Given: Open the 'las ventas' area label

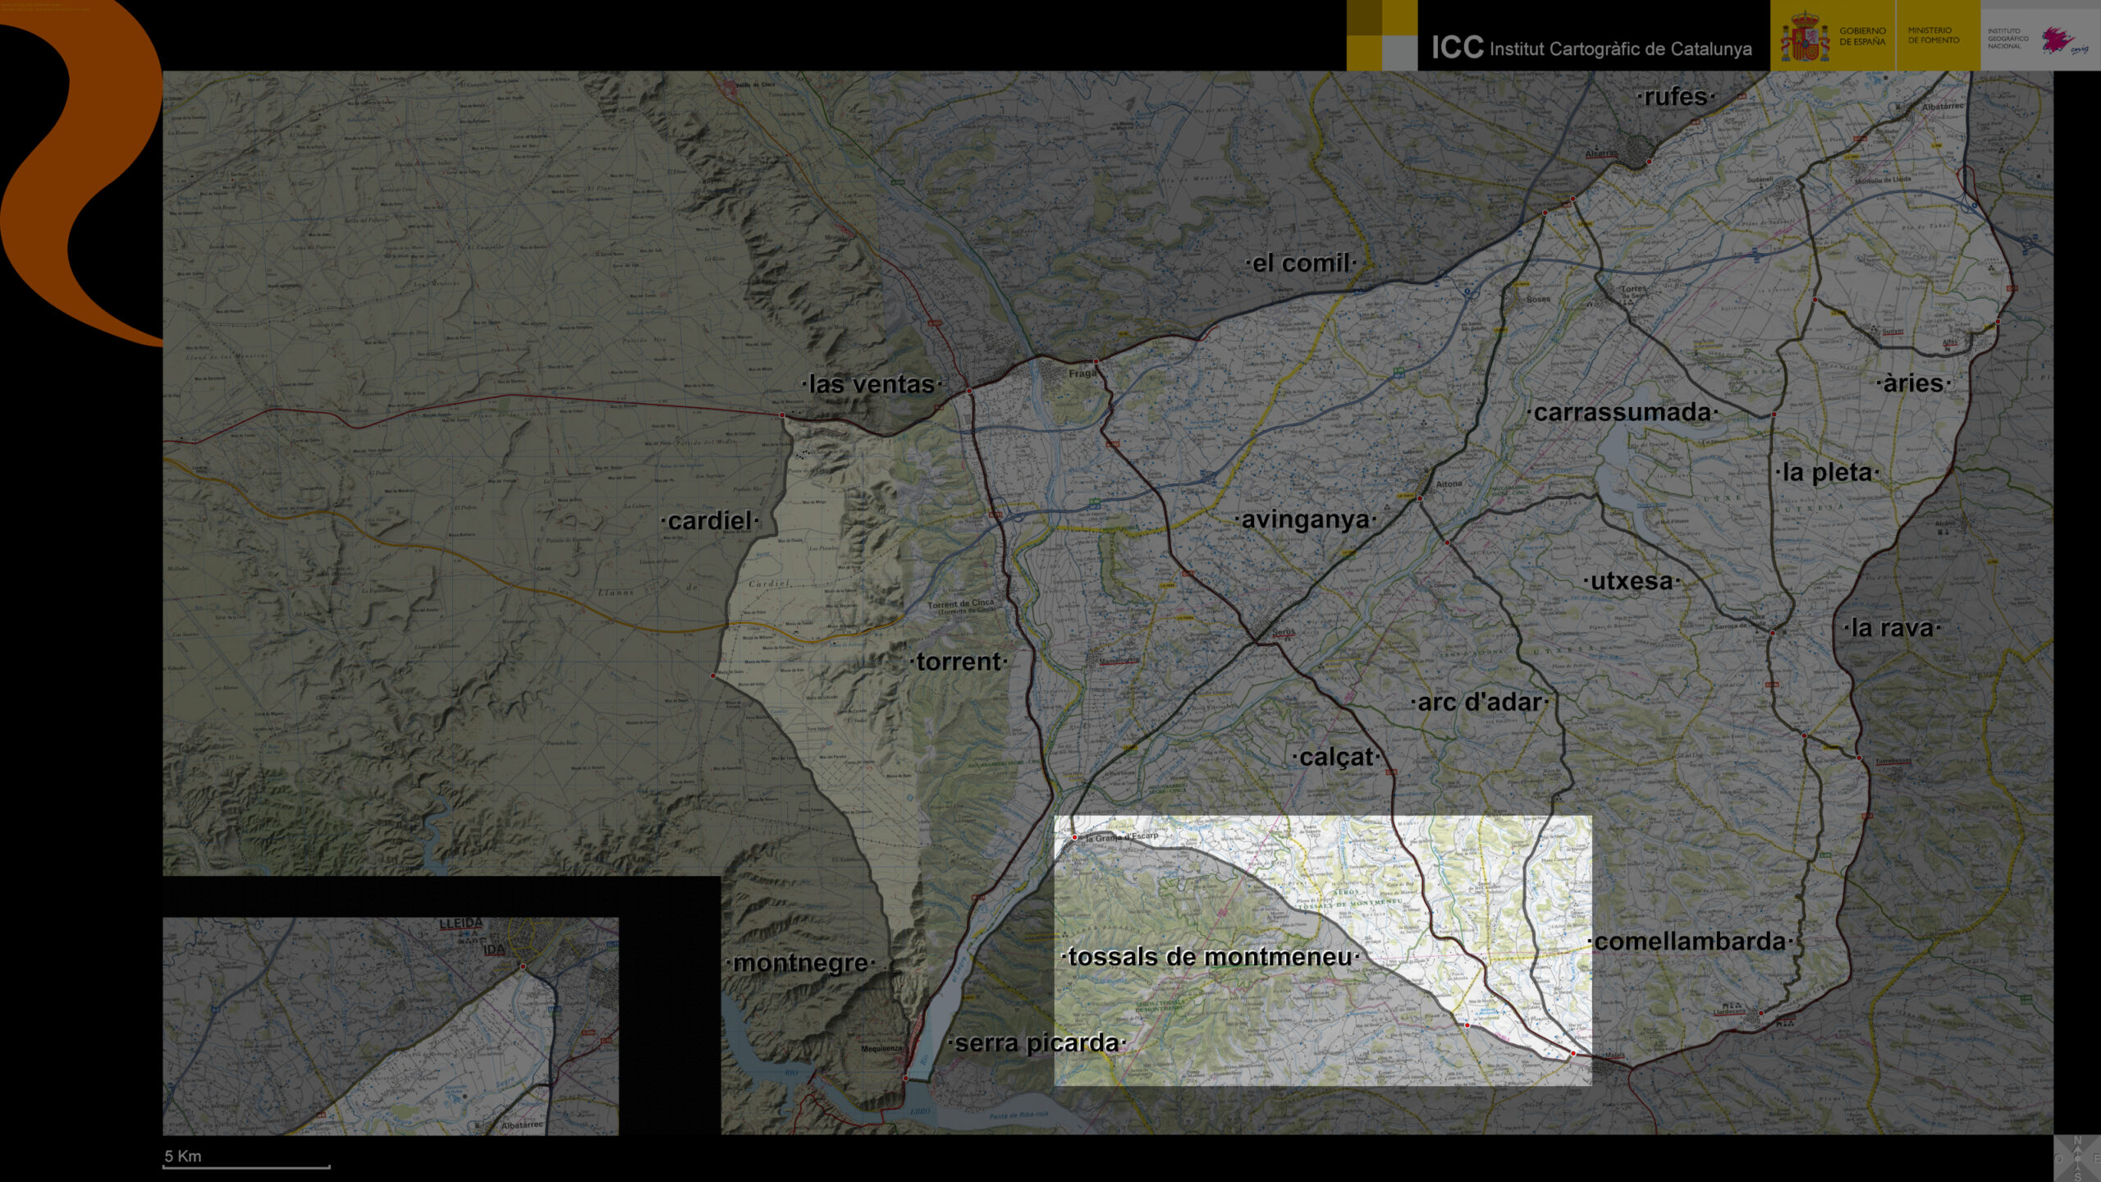Looking at the screenshot, I should (x=871, y=384).
